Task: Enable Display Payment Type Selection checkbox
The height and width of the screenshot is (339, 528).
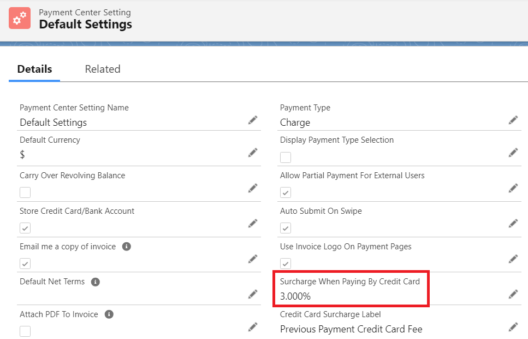Action: [x=286, y=157]
